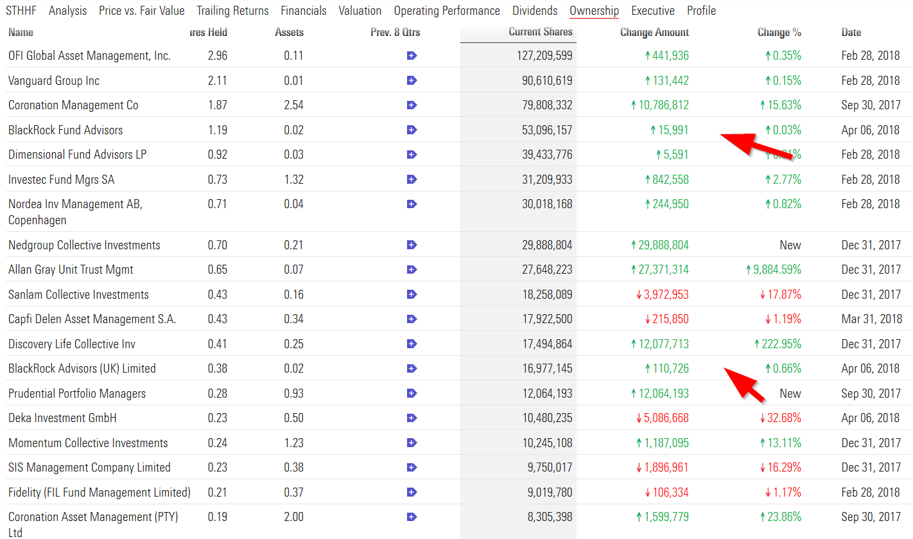Select the Capfi Delen Asset Management row name
The height and width of the screenshot is (539, 913).
[92, 319]
